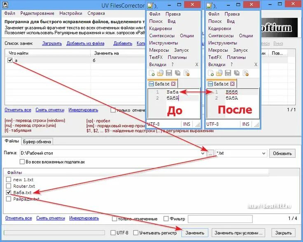Toggle 'только отмеченные' checkbox under files list
Image resolution: width=303 pixels, height=242 pixels.
[114, 219]
